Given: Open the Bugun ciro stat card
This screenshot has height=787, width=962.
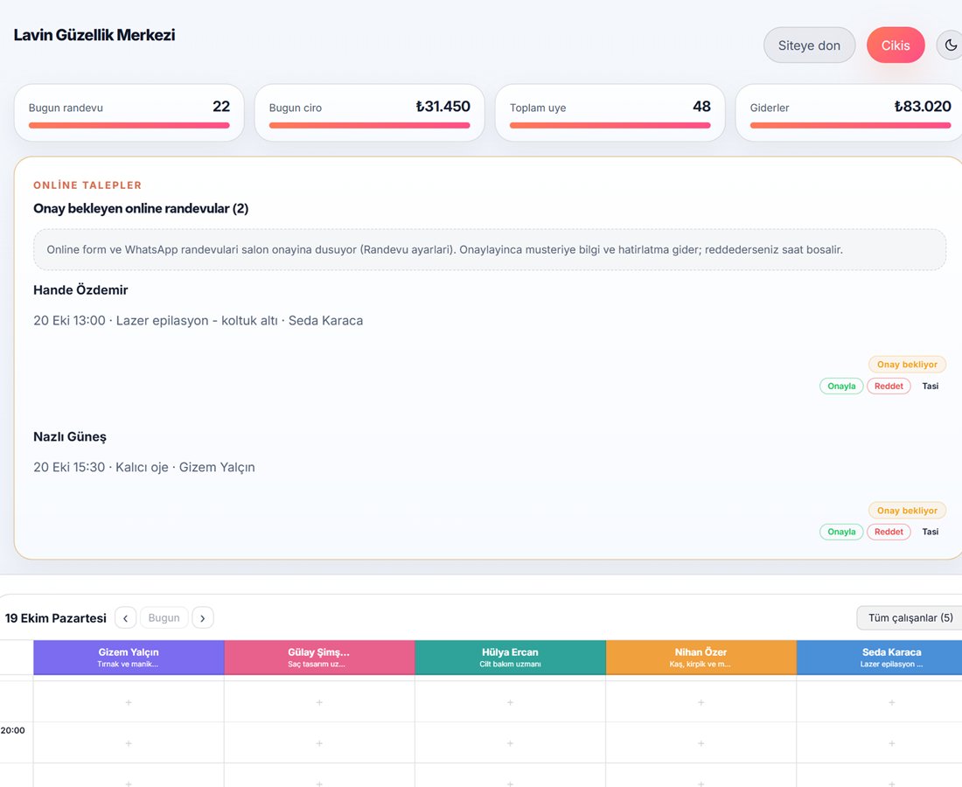Looking at the screenshot, I should (x=369, y=113).
